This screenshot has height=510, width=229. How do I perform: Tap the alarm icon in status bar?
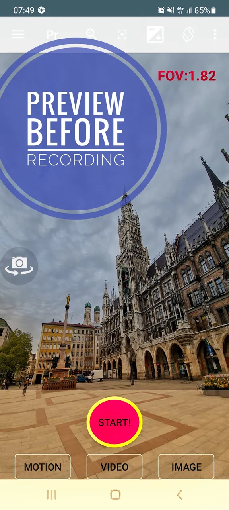tap(161, 10)
